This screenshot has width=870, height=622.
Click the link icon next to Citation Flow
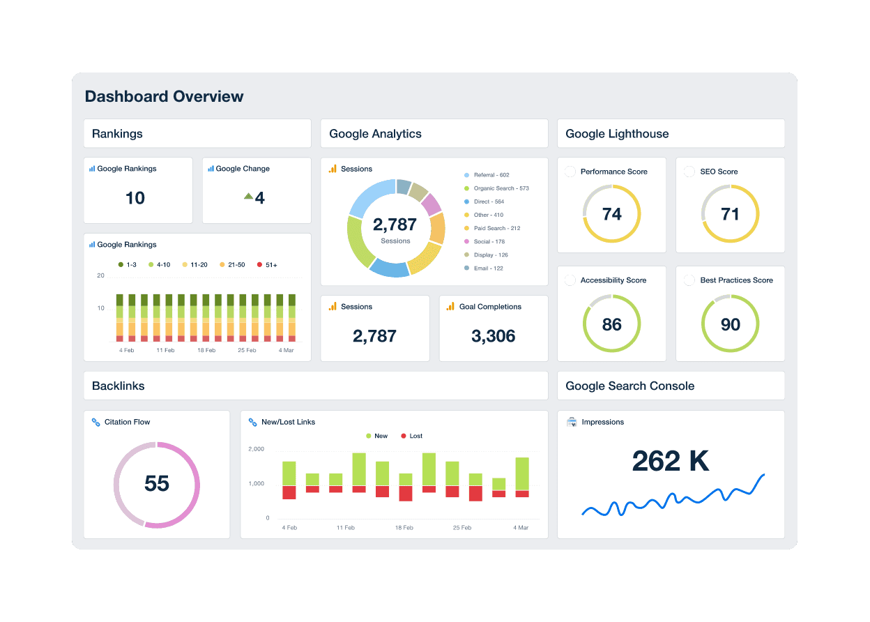pos(96,422)
